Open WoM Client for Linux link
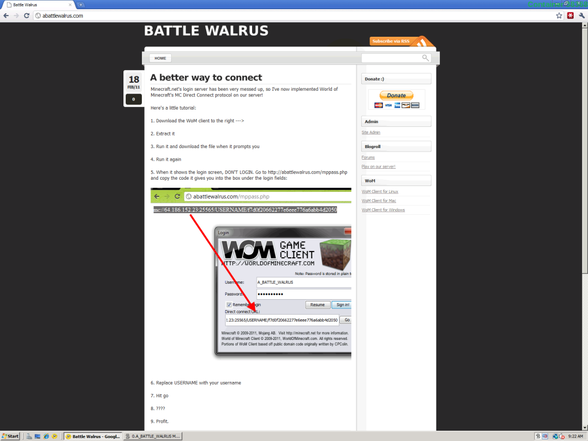The width and height of the screenshot is (588, 441). click(x=380, y=192)
